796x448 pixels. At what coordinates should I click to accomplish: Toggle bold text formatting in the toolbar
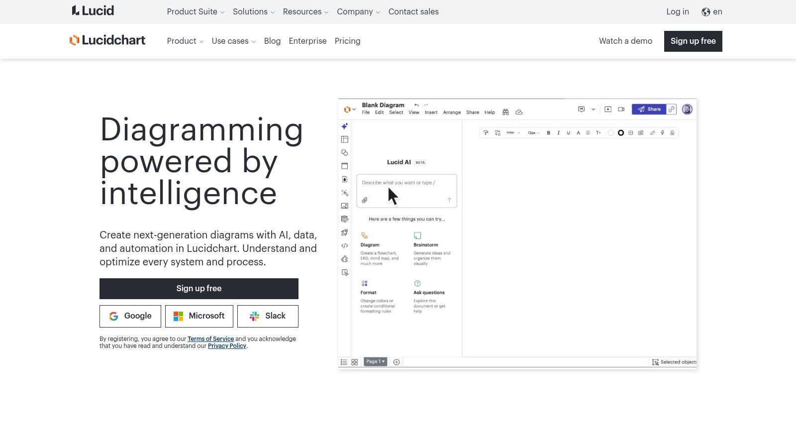point(548,133)
